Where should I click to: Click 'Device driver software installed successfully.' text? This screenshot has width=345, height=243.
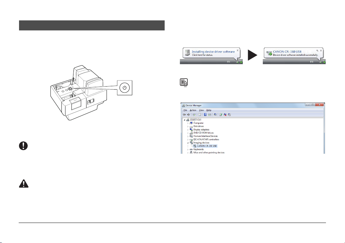click(296, 55)
